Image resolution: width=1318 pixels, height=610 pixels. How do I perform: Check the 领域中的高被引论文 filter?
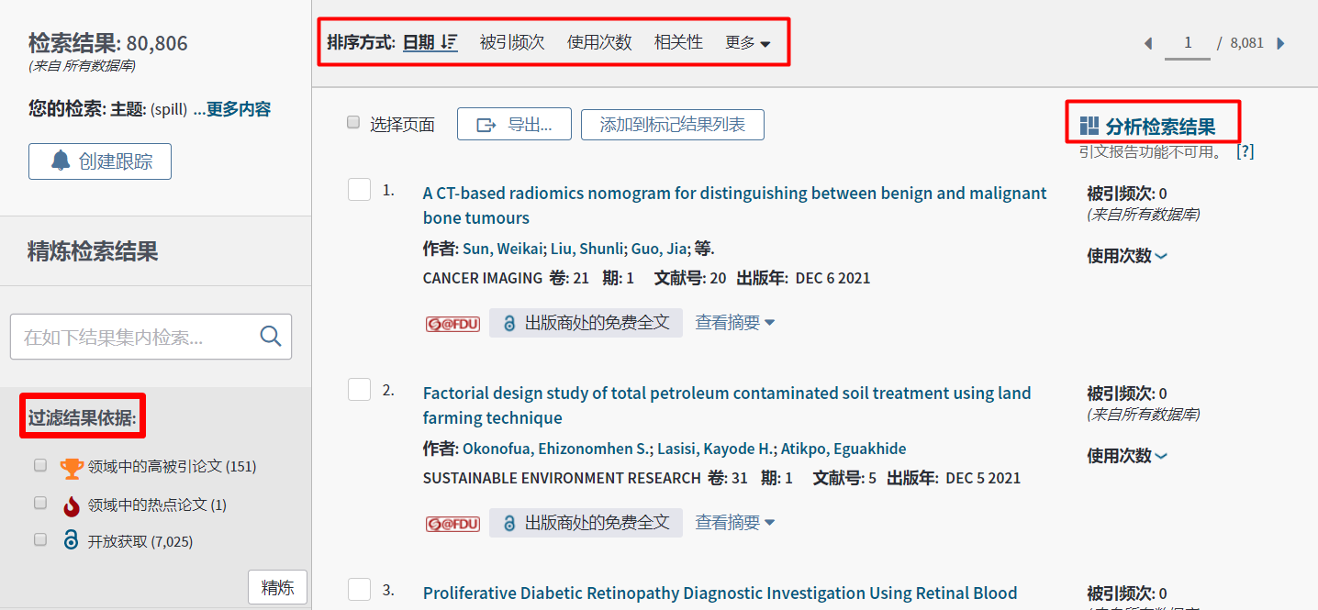click(x=40, y=465)
